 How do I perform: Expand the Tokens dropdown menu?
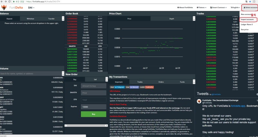click(201, 7)
